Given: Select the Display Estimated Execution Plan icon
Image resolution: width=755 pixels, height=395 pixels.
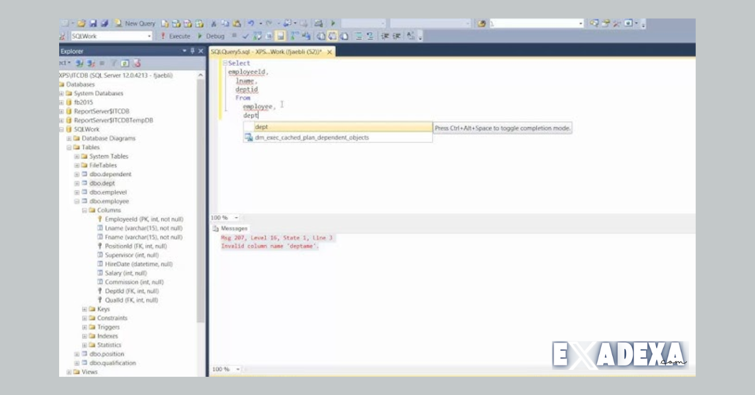Looking at the screenshot, I should click(257, 36).
